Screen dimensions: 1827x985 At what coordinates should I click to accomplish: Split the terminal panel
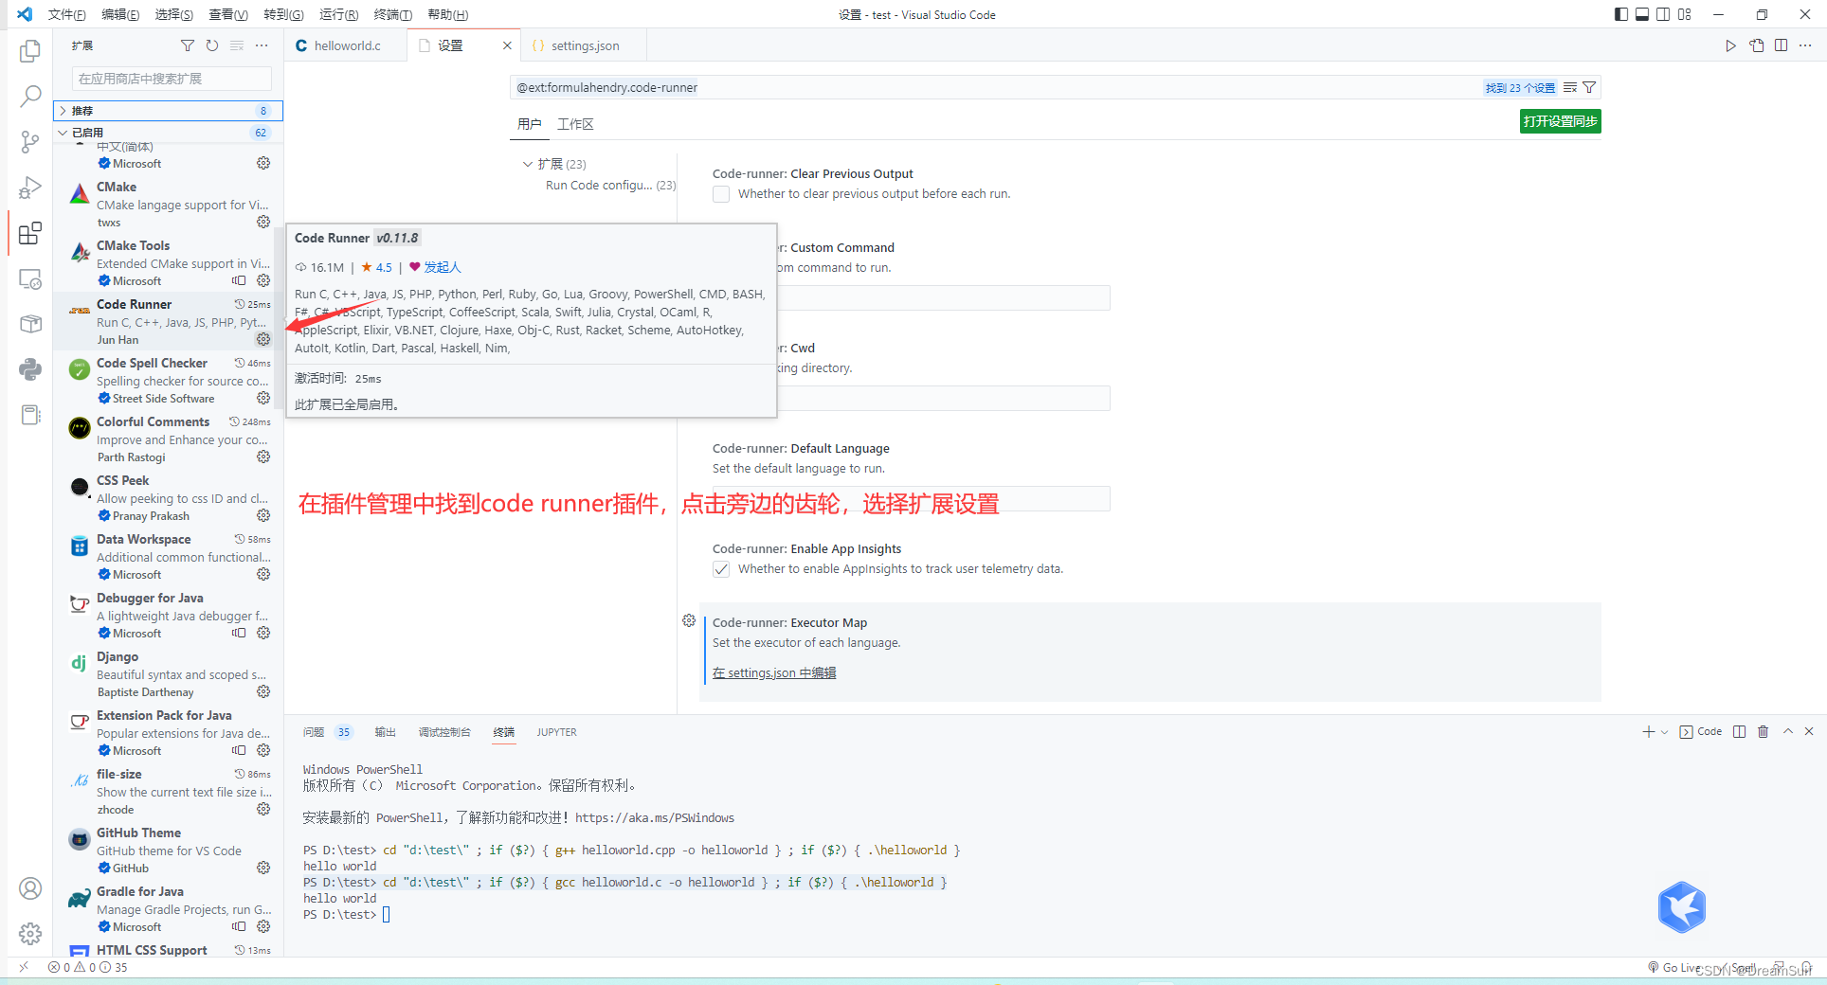[1739, 731]
